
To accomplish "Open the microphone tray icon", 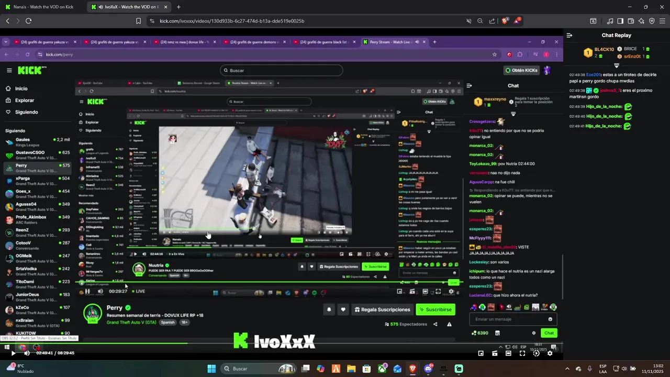I will [590, 369].
